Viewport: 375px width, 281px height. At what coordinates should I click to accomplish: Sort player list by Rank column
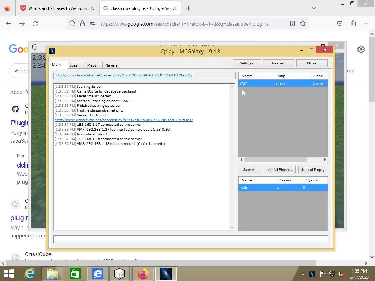click(x=318, y=76)
